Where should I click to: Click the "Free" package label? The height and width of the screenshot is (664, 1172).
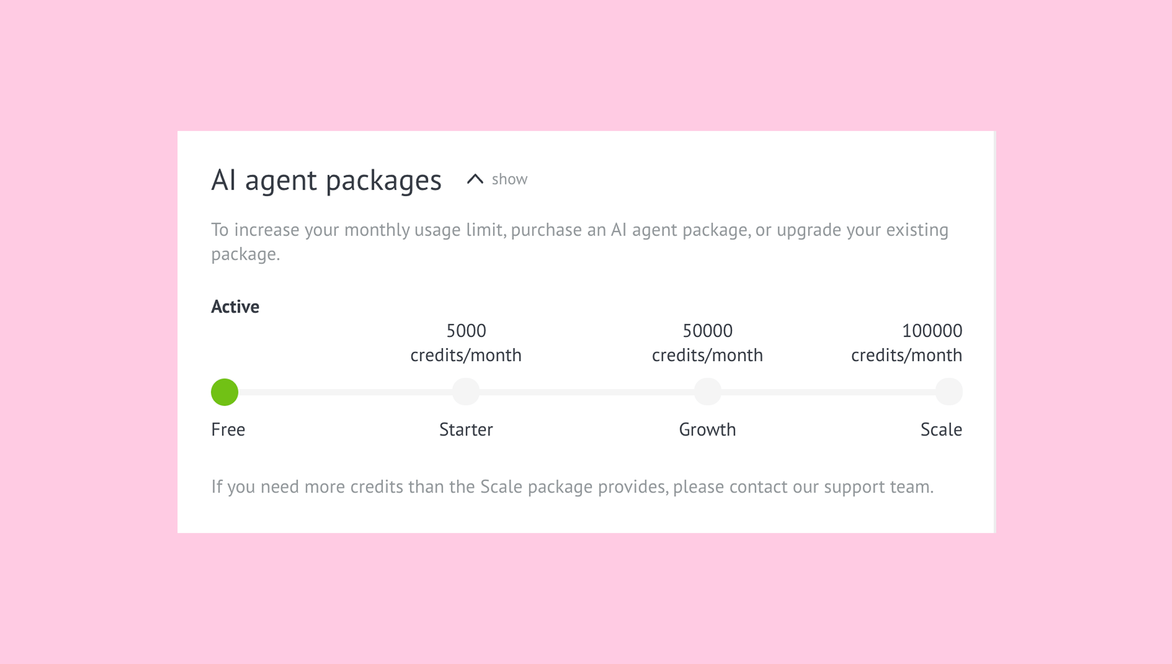click(x=228, y=429)
